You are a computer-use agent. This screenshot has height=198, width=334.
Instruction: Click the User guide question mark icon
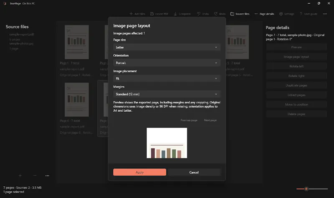tap(301, 14)
